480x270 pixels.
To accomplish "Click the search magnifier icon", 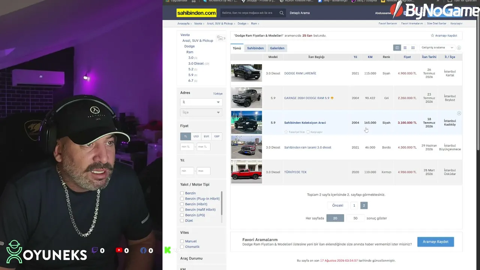I will (x=282, y=13).
